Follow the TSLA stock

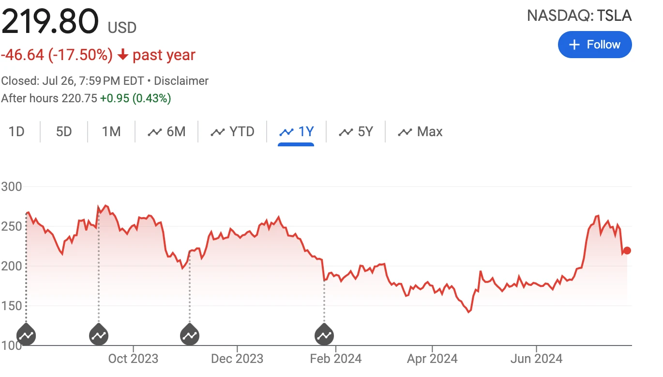pyautogui.click(x=595, y=45)
